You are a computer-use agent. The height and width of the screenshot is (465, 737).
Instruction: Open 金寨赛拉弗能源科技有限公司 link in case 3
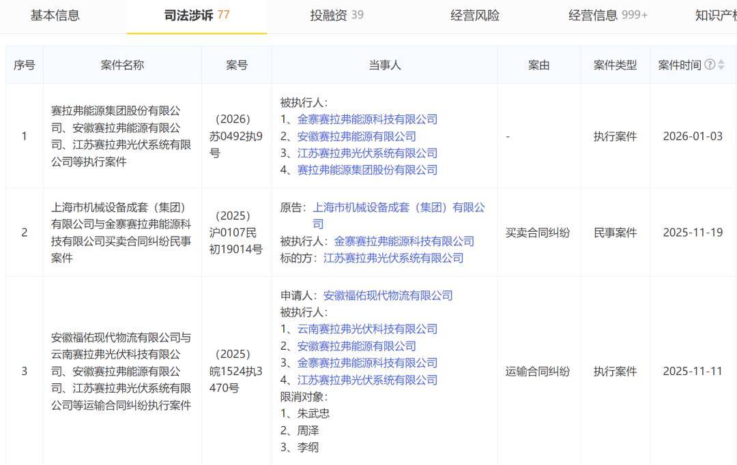(x=367, y=363)
